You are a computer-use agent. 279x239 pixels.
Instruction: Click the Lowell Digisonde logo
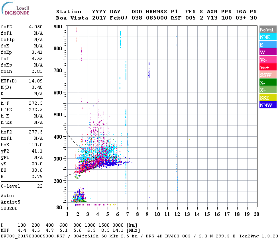(x=15, y=8)
